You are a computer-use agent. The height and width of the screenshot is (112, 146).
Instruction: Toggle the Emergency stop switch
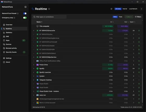coord(25,18)
